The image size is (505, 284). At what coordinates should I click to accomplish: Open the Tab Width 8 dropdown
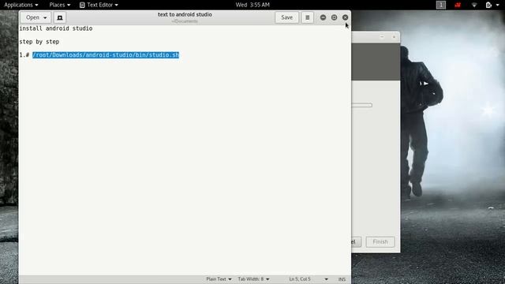point(253,278)
